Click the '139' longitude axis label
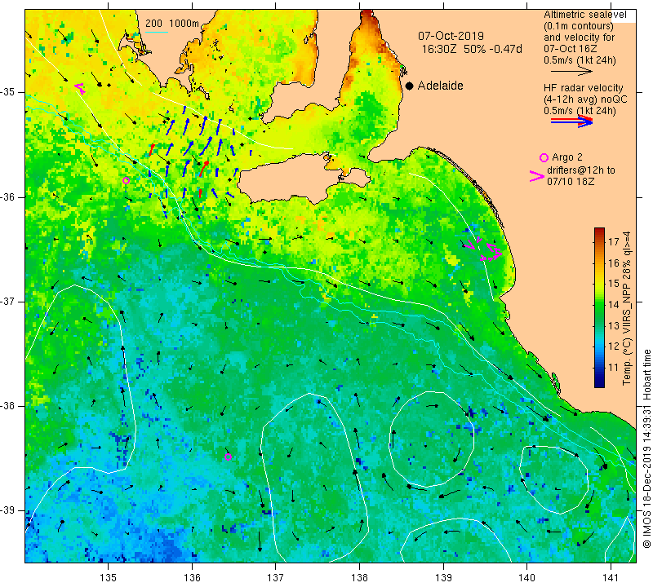 [443, 577]
